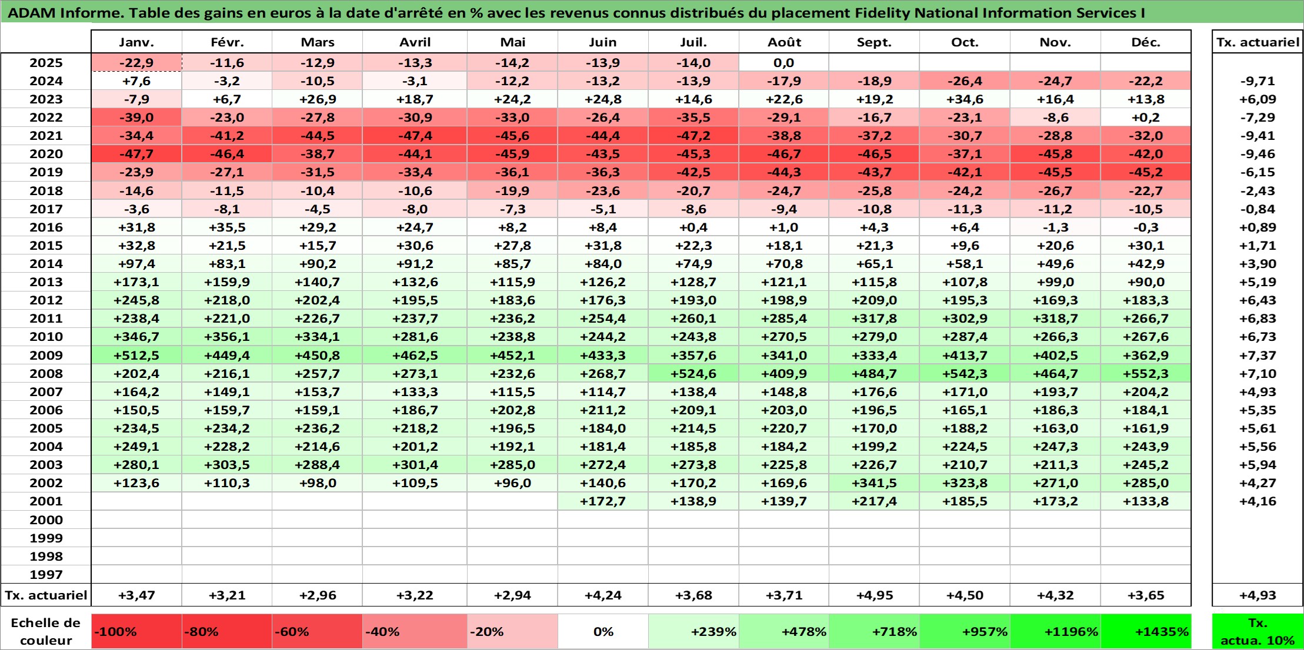
Task: Select the +341,5 cell in September 2002
Action: pyautogui.click(x=874, y=483)
